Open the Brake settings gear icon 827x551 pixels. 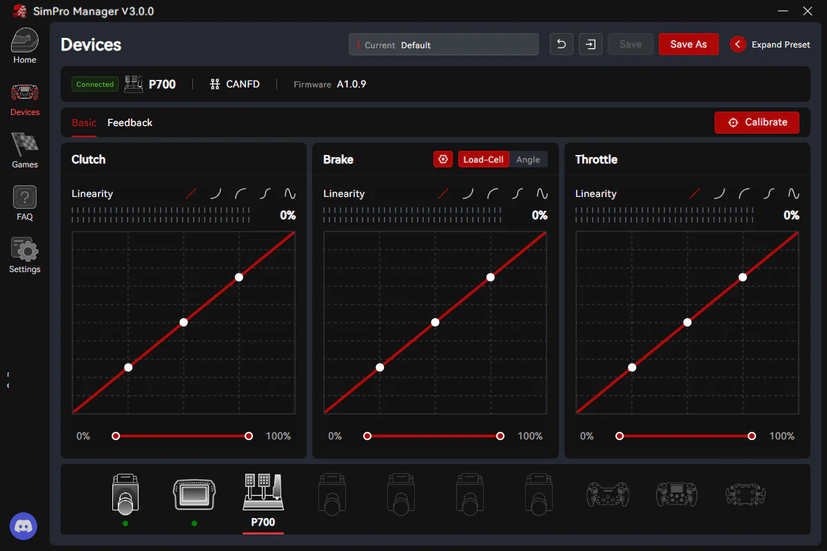pyautogui.click(x=443, y=159)
